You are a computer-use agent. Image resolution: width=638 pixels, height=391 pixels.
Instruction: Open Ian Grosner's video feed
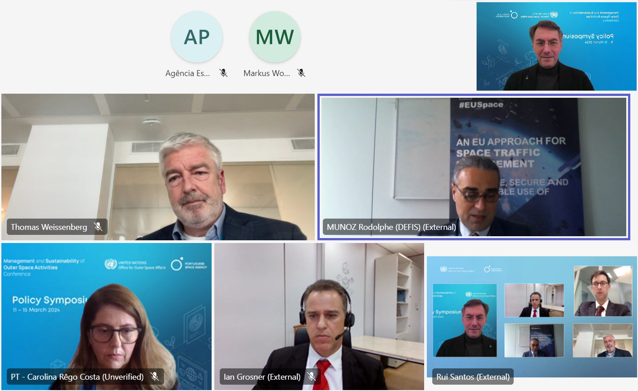319,316
